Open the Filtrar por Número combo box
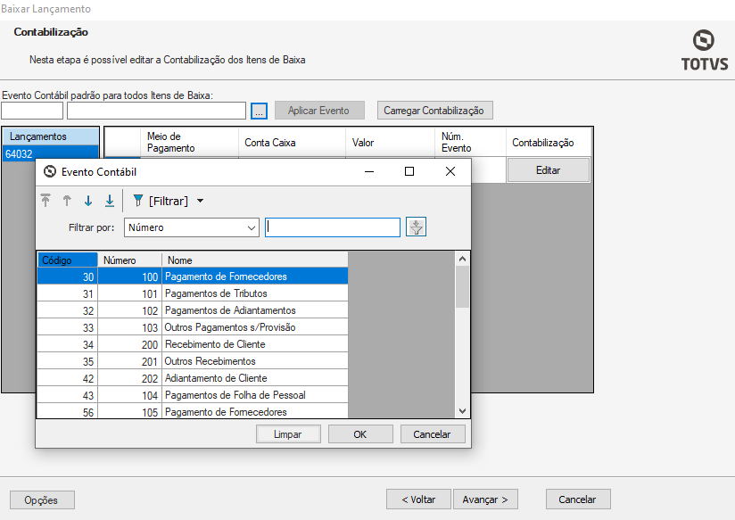The height and width of the screenshot is (520, 735). (x=191, y=227)
